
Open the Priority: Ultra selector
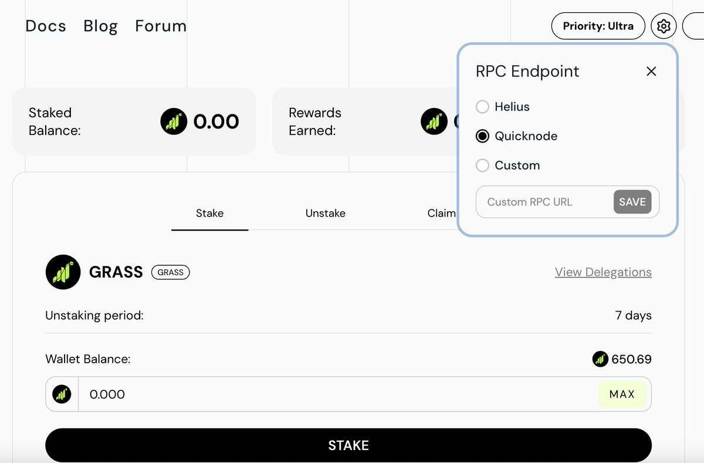(598, 26)
